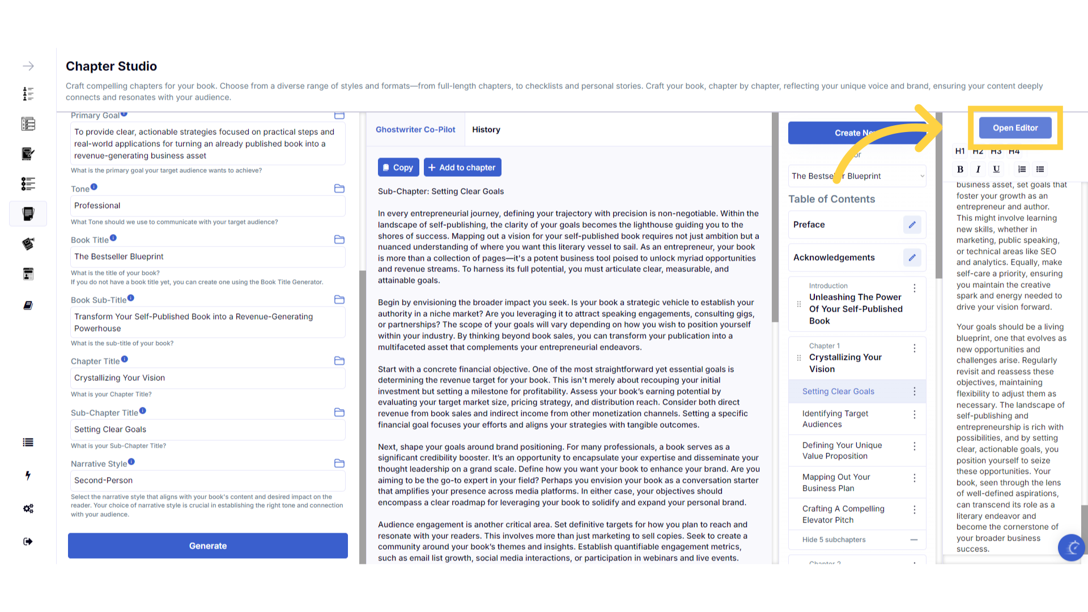Expand the sidebar with arrow icon
Image resolution: width=1088 pixels, height=612 pixels.
click(28, 66)
